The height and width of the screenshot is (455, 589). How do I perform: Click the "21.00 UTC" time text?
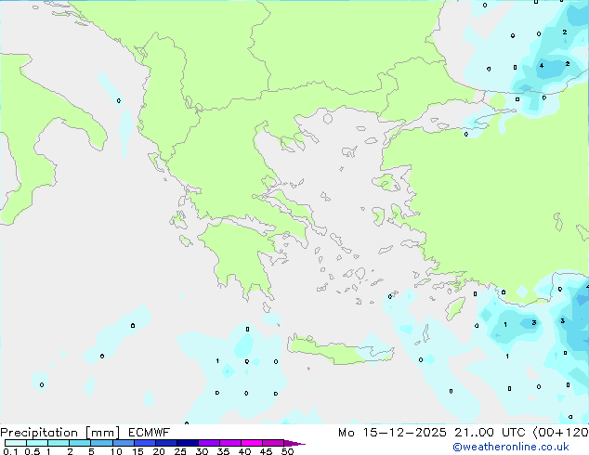pos(490,433)
